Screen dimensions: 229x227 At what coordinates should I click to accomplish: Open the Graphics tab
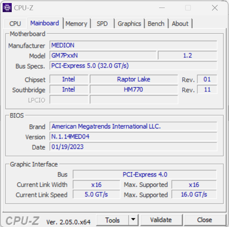129,23
